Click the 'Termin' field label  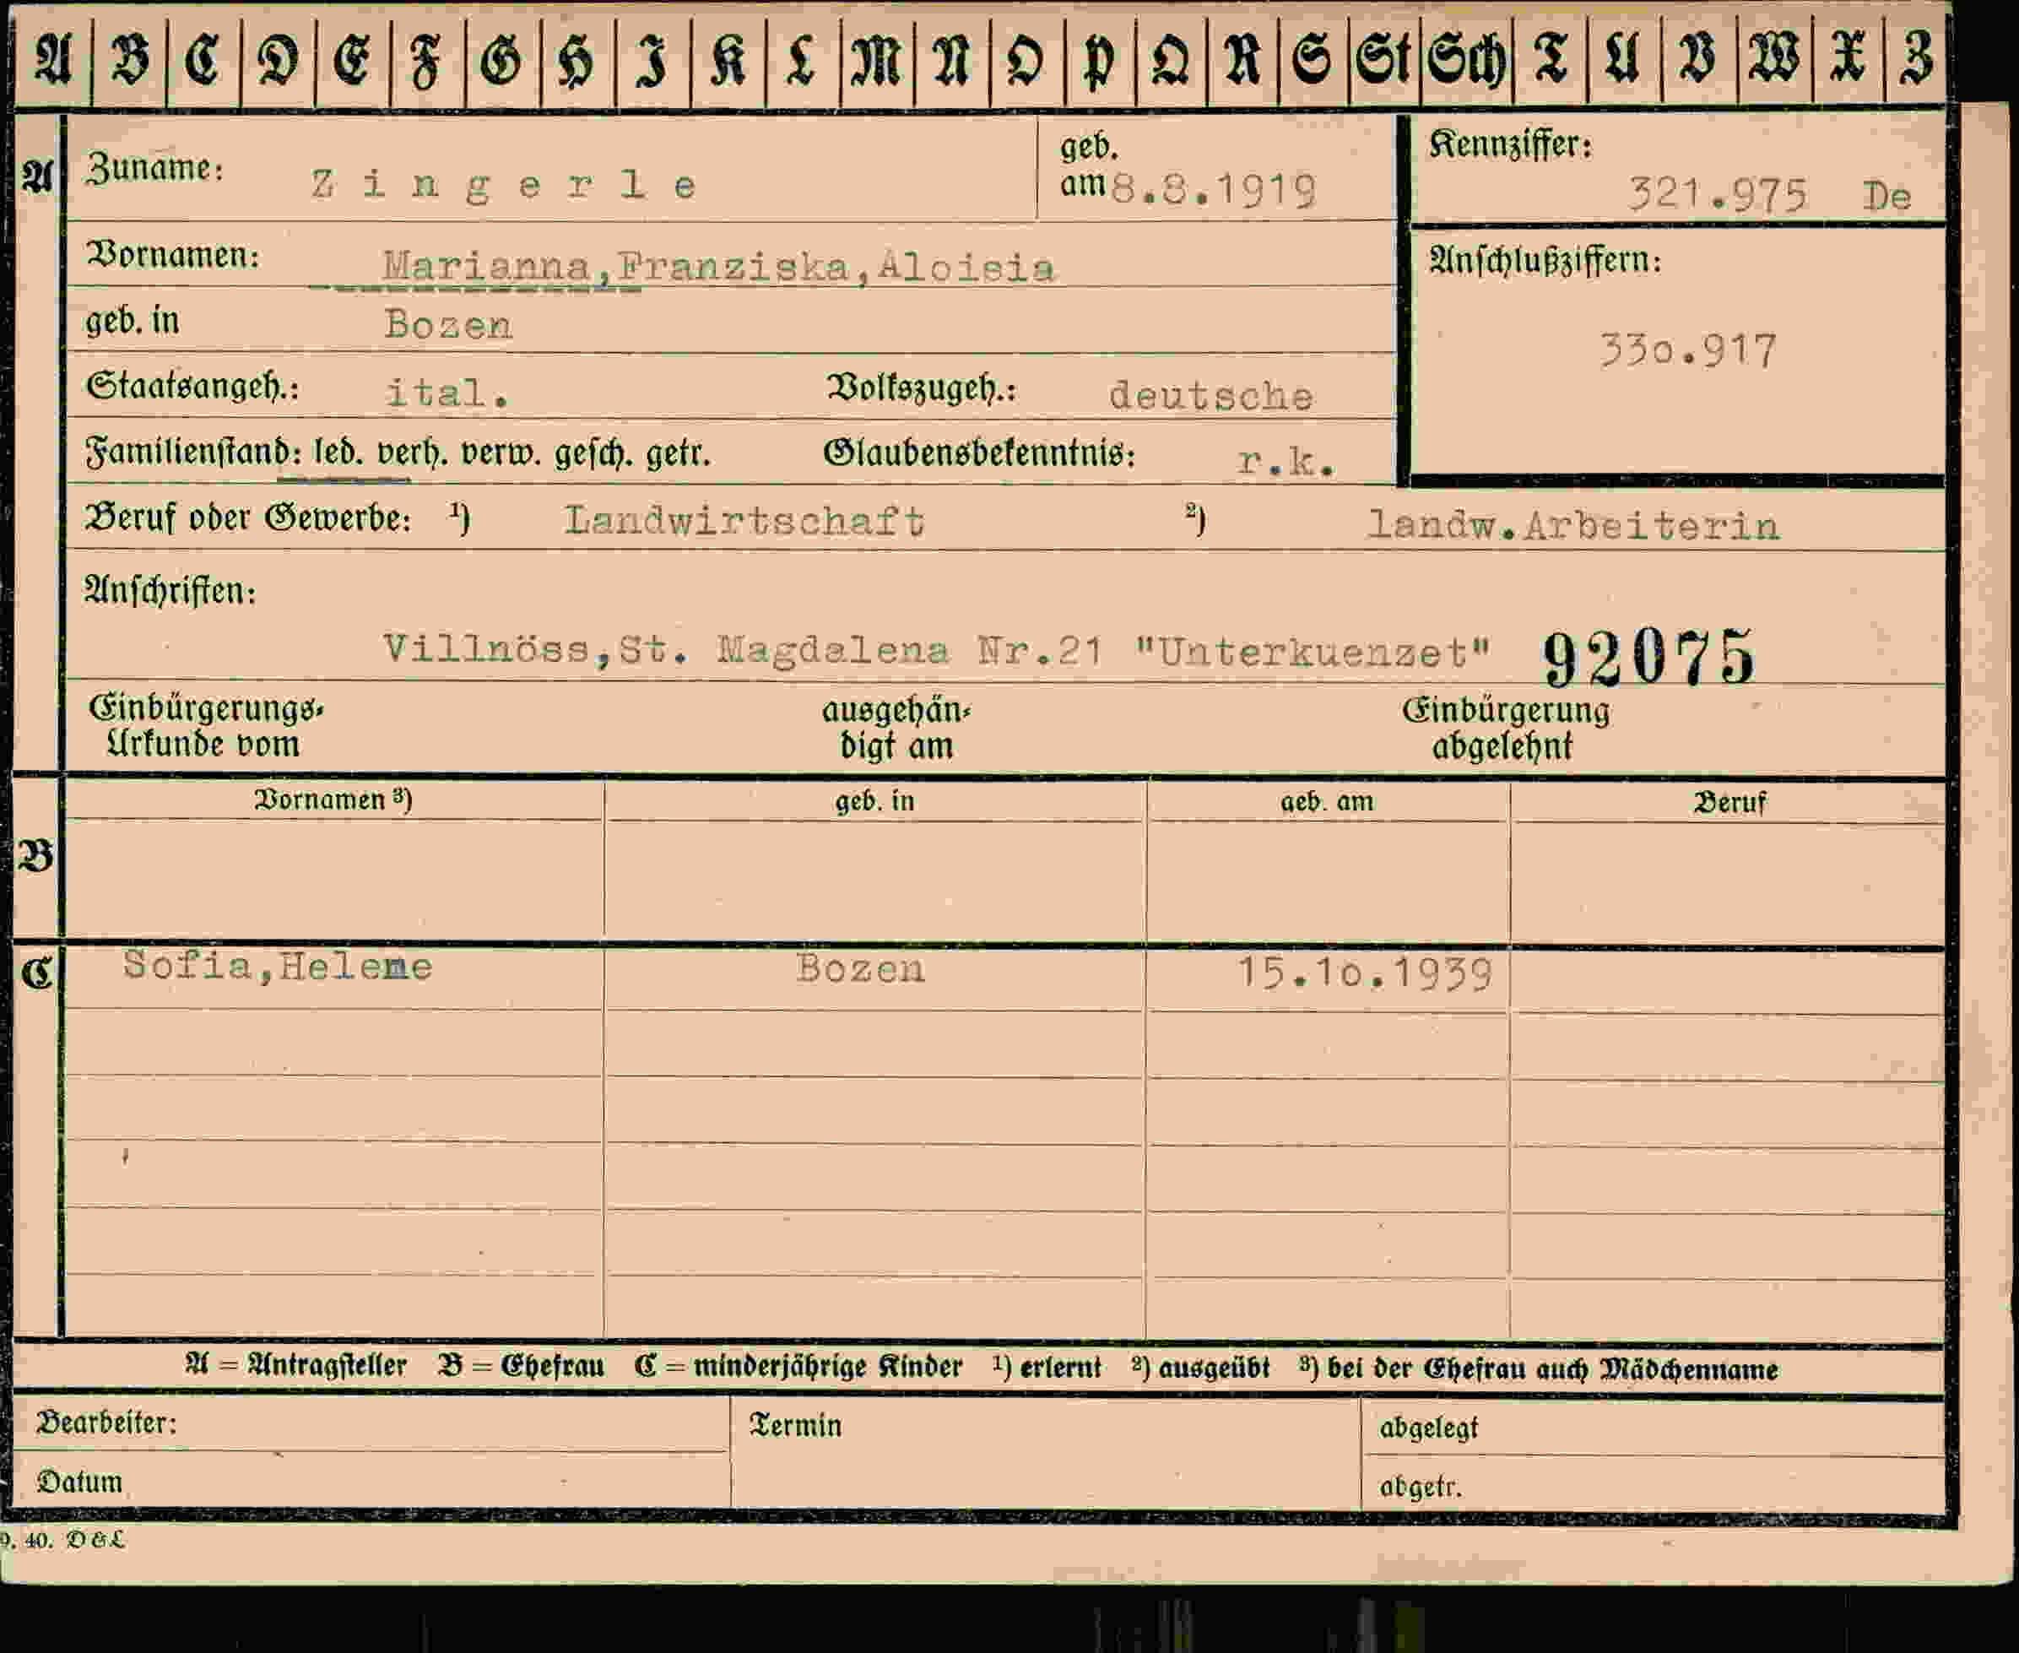click(795, 1425)
